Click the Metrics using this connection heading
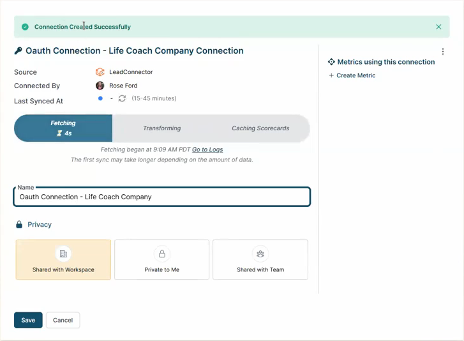The image size is (464, 341). point(386,62)
